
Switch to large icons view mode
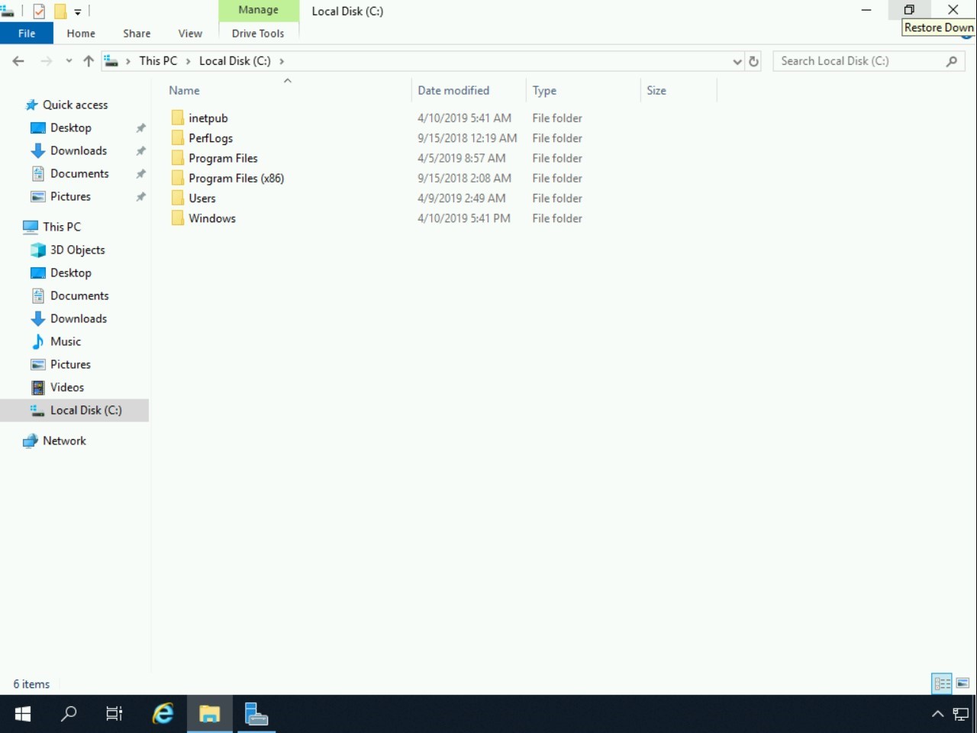coord(962,683)
